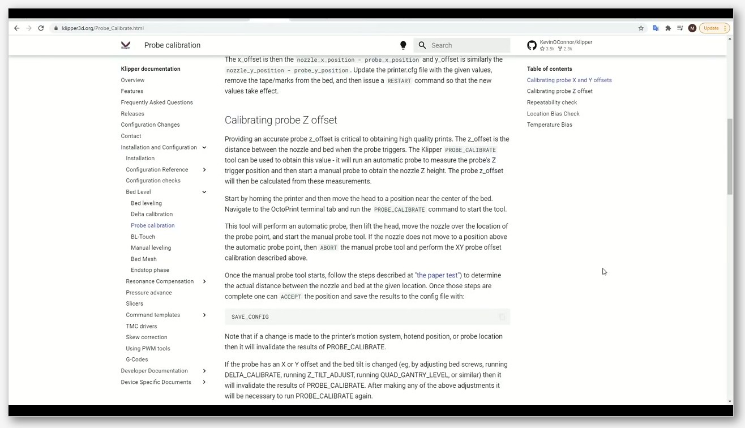Click into the Search input field
Image resolution: width=745 pixels, height=428 pixels.
[x=469, y=45]
